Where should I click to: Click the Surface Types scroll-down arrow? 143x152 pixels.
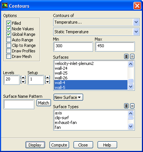point(130,126)
